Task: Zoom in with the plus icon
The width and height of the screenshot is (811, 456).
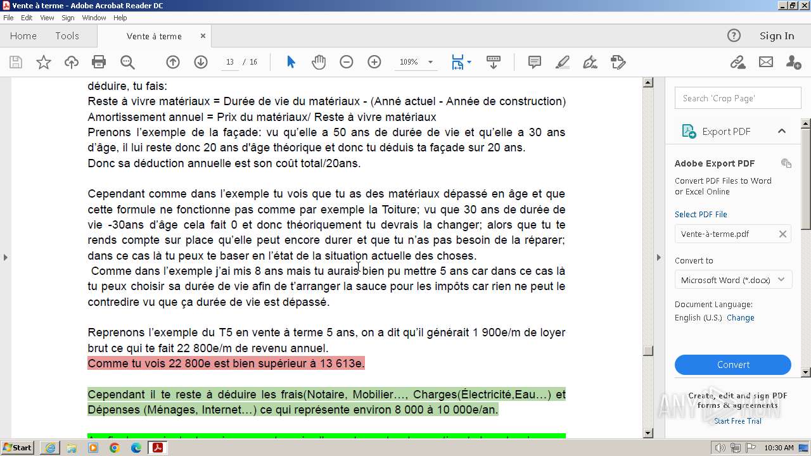Action: 374,62
